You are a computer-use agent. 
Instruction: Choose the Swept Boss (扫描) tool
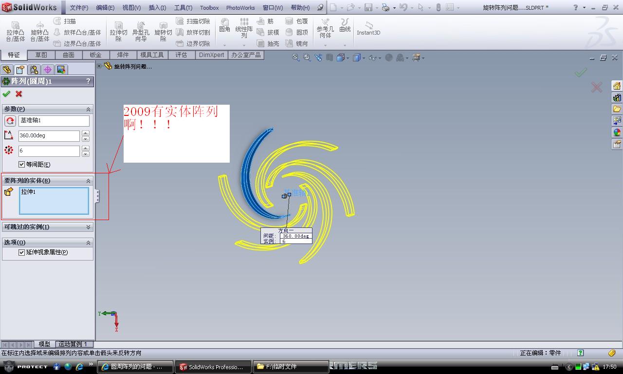[x=65, y=21]
